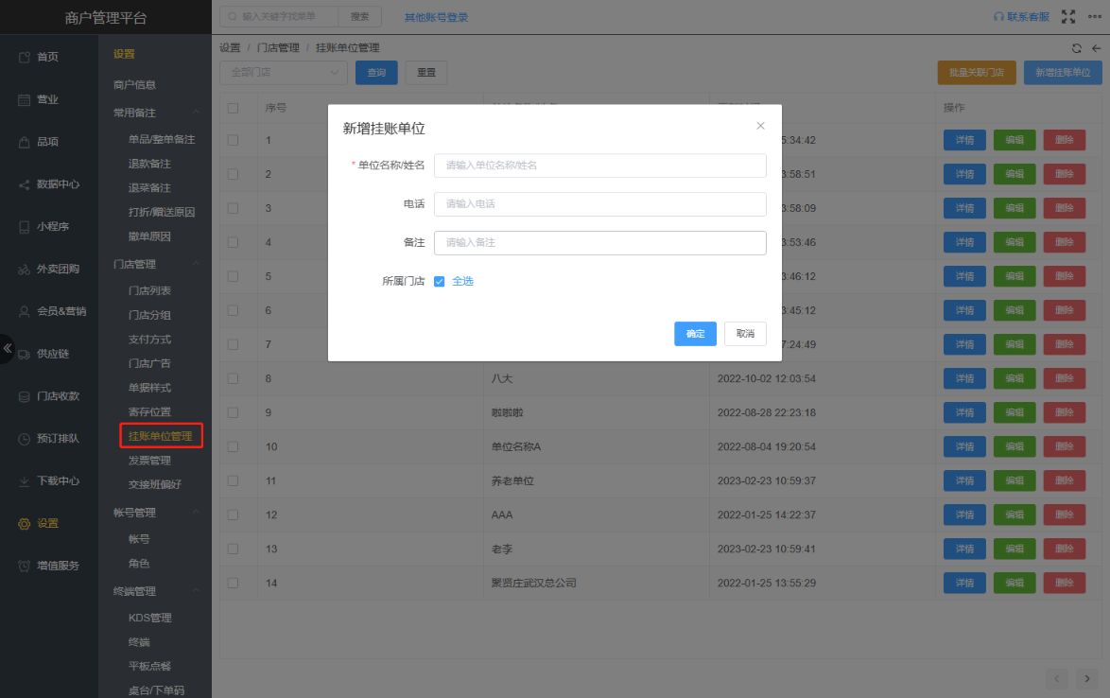The height and width of the screenshot is (698, 1110).
Task: Check the box for row 14 聚贤庄武汉总公司
Action: coord(233,584)
